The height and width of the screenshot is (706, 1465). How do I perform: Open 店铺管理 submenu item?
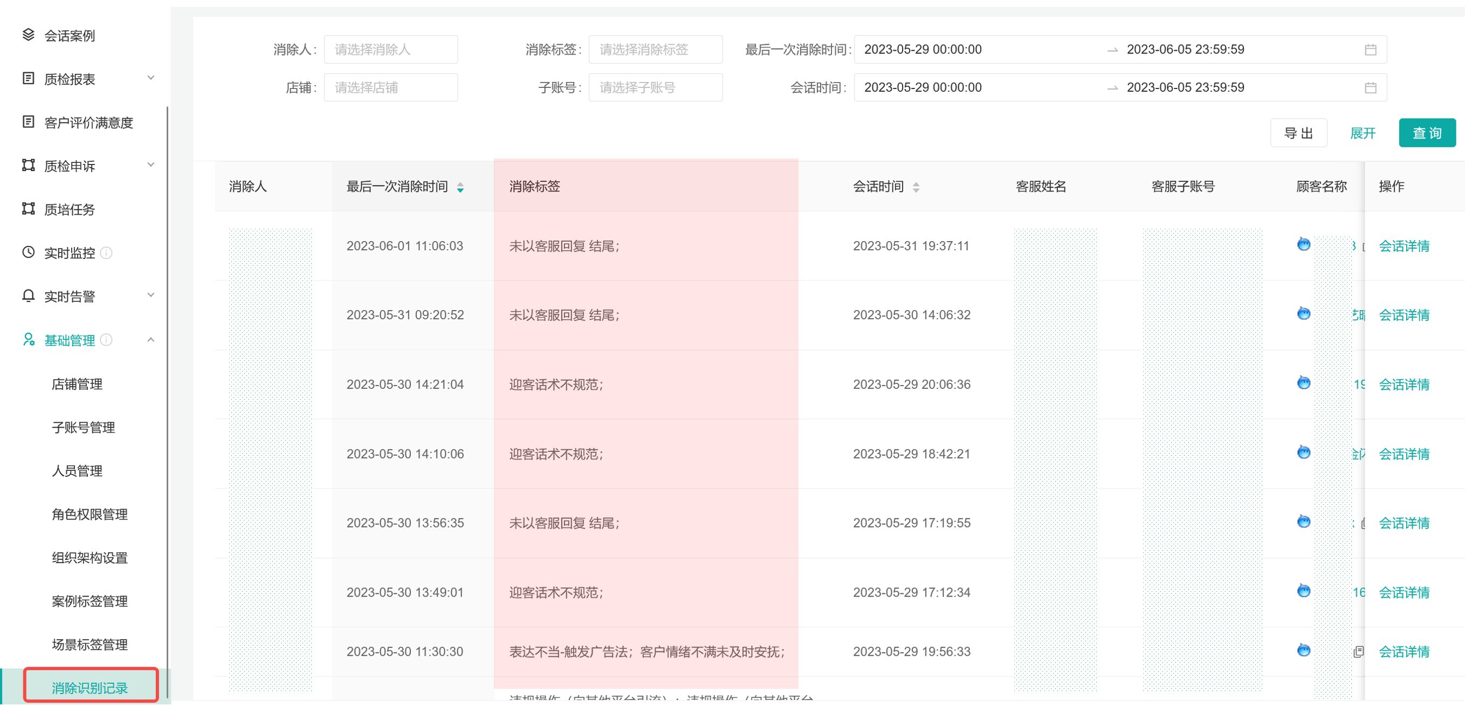click(x=77, y=385)
